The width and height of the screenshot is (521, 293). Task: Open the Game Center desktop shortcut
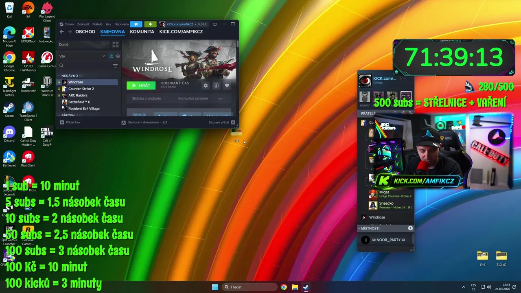[x=47, y=60]
